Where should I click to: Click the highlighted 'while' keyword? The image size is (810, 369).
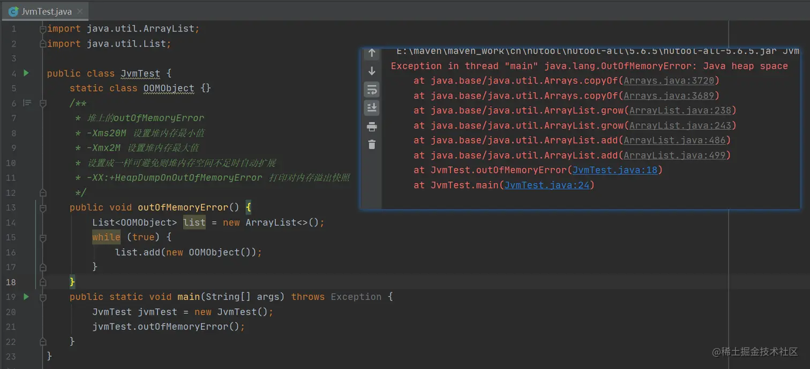point(106,237)
